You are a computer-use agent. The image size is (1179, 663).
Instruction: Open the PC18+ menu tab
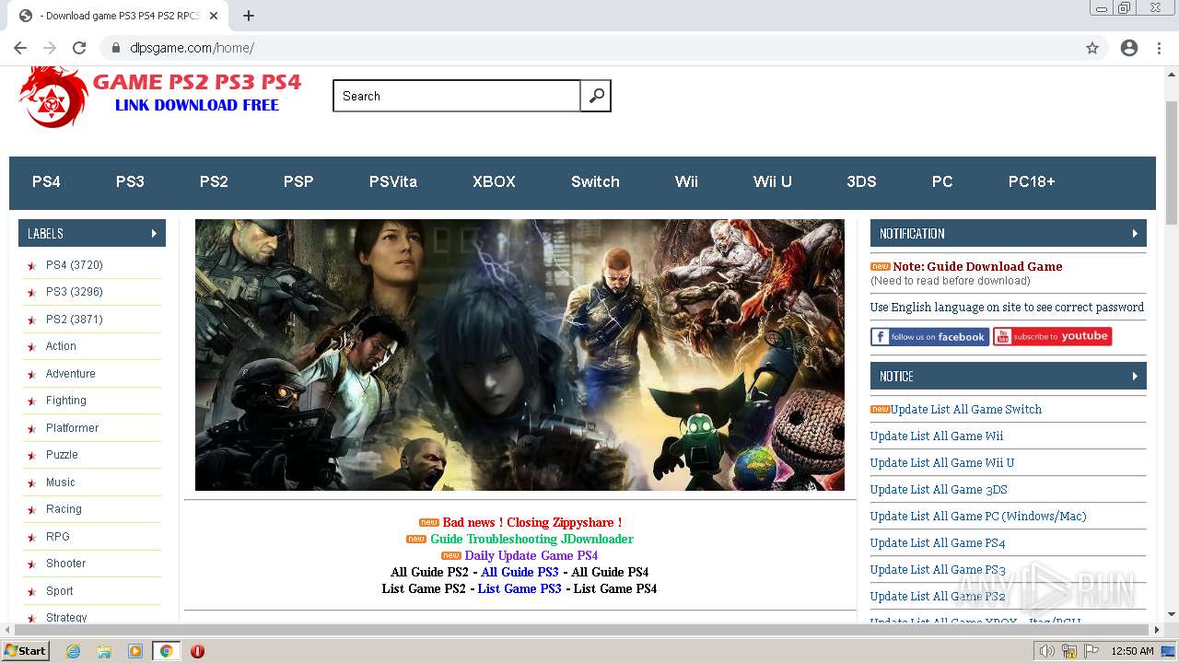pyautogui.click(x=1032, y=182)
